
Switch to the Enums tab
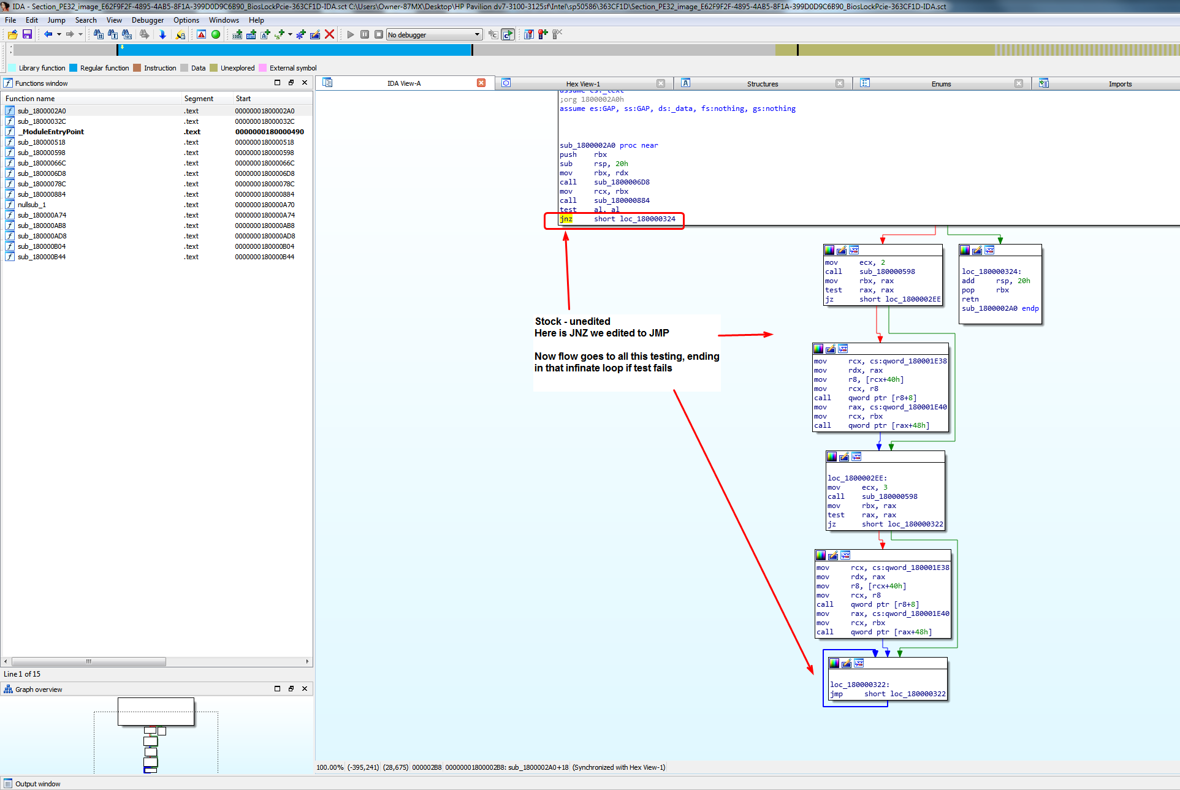click(x=941, y=84)
